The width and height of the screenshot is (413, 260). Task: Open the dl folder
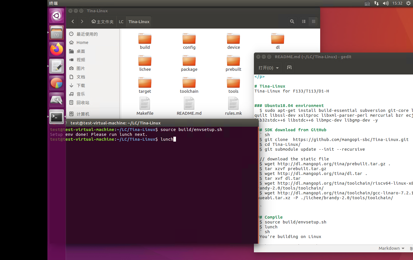point(278,41)
